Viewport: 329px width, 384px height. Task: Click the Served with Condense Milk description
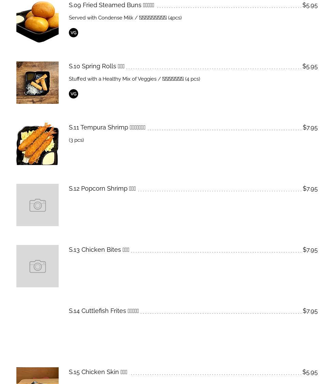point(125,18)
